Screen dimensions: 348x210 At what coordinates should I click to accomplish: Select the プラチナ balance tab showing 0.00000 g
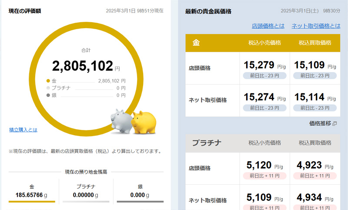86,192
